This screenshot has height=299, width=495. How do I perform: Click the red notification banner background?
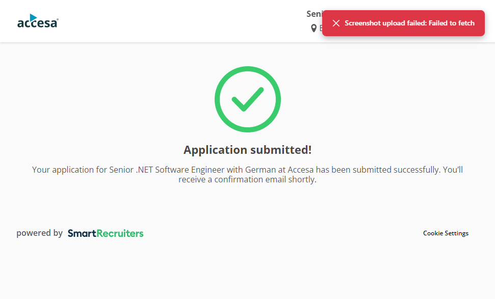point(403,32)
